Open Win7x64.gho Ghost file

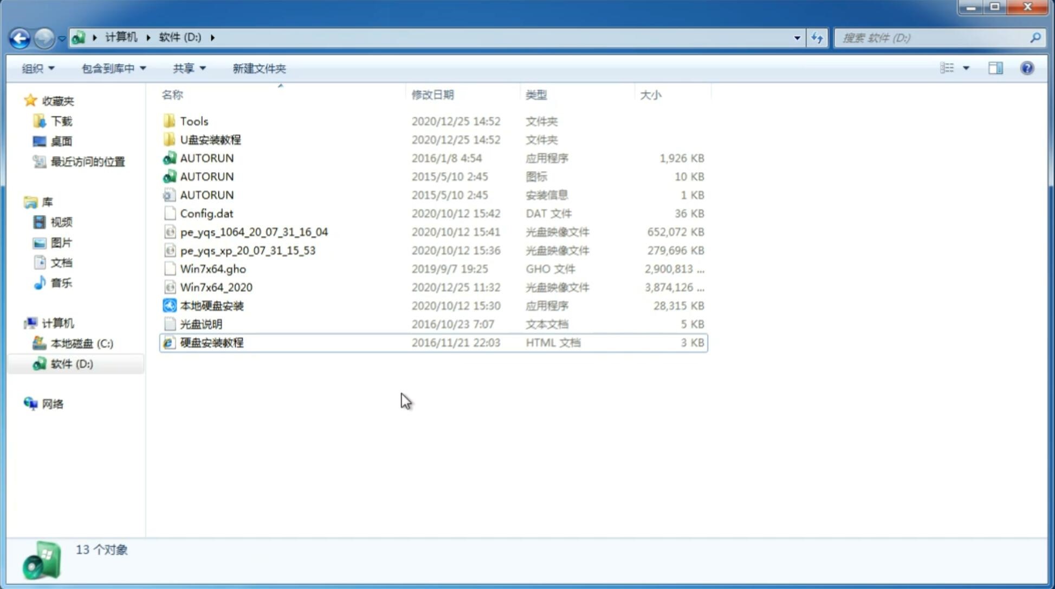[x=213, y=269]
